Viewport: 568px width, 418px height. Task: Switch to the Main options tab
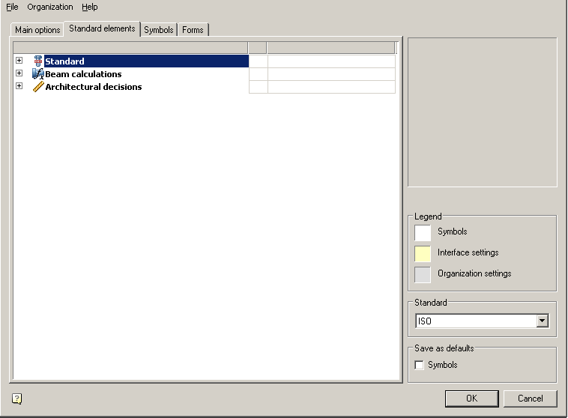click(x=37, y=30)
